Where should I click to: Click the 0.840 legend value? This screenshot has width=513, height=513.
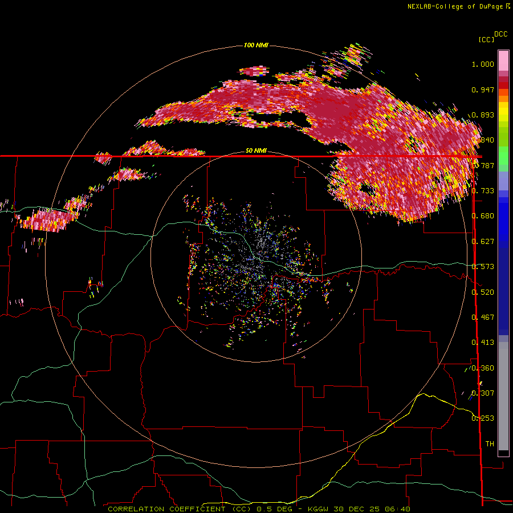[483, 140]
